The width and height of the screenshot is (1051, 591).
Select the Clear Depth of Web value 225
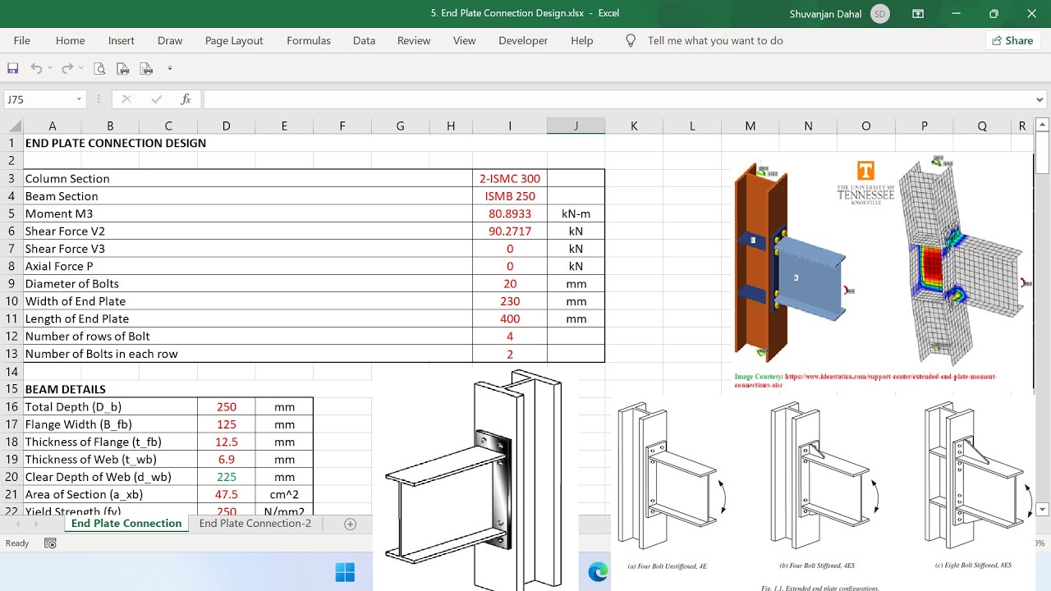227,476
